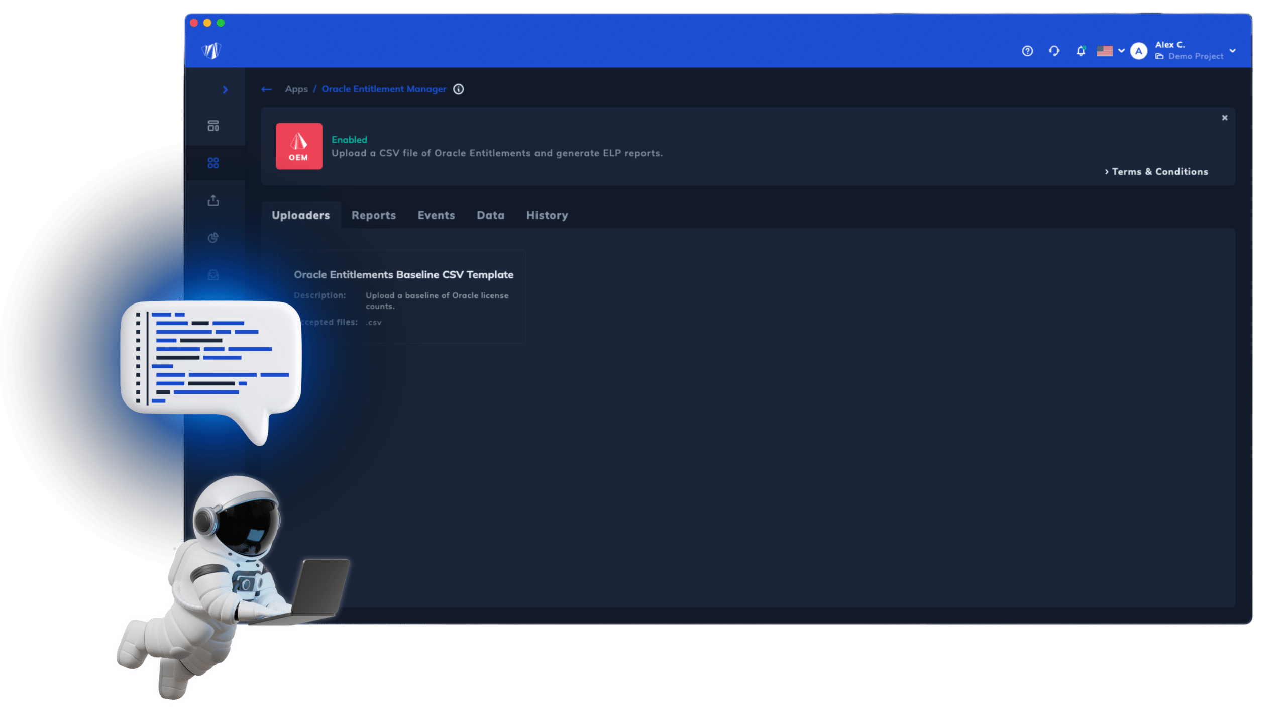The image size is (1286, 709).
Task: Open the help icon menu
Action: pyautogui.click(x=1028, y=50)
